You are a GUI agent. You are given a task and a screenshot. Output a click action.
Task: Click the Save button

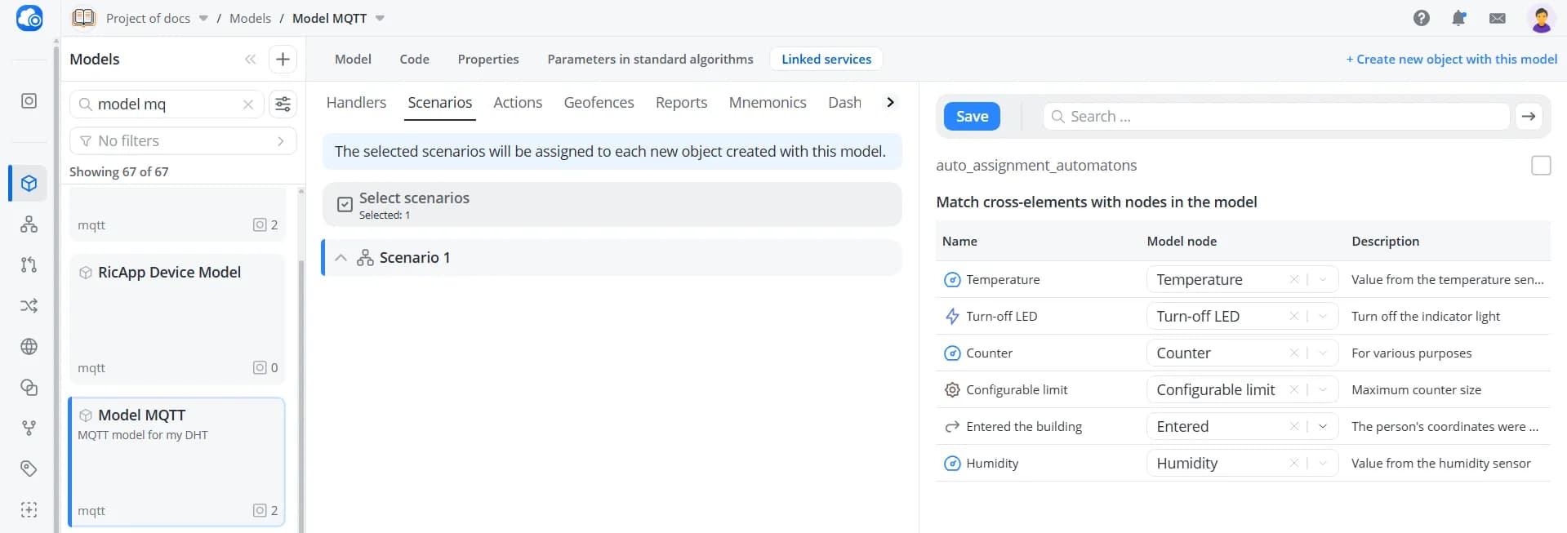(x=972, y=117)
